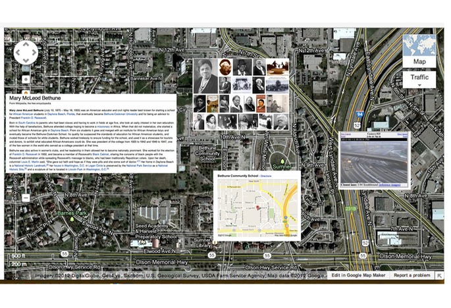The image size is (451, 308).
Task: Click the Sumner Library map label
Action: click(x=203, y=243)
